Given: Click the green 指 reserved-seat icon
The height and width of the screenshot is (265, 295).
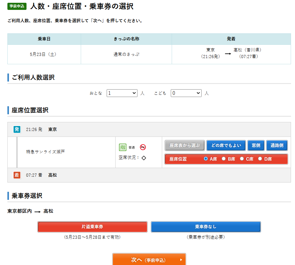Looking at the screenshot, I should coord(123,147).
